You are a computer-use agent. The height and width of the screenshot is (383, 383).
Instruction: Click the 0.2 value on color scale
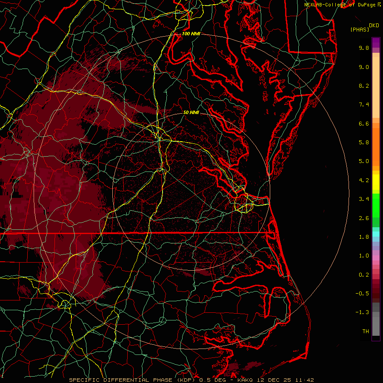(x=364, y=275)
